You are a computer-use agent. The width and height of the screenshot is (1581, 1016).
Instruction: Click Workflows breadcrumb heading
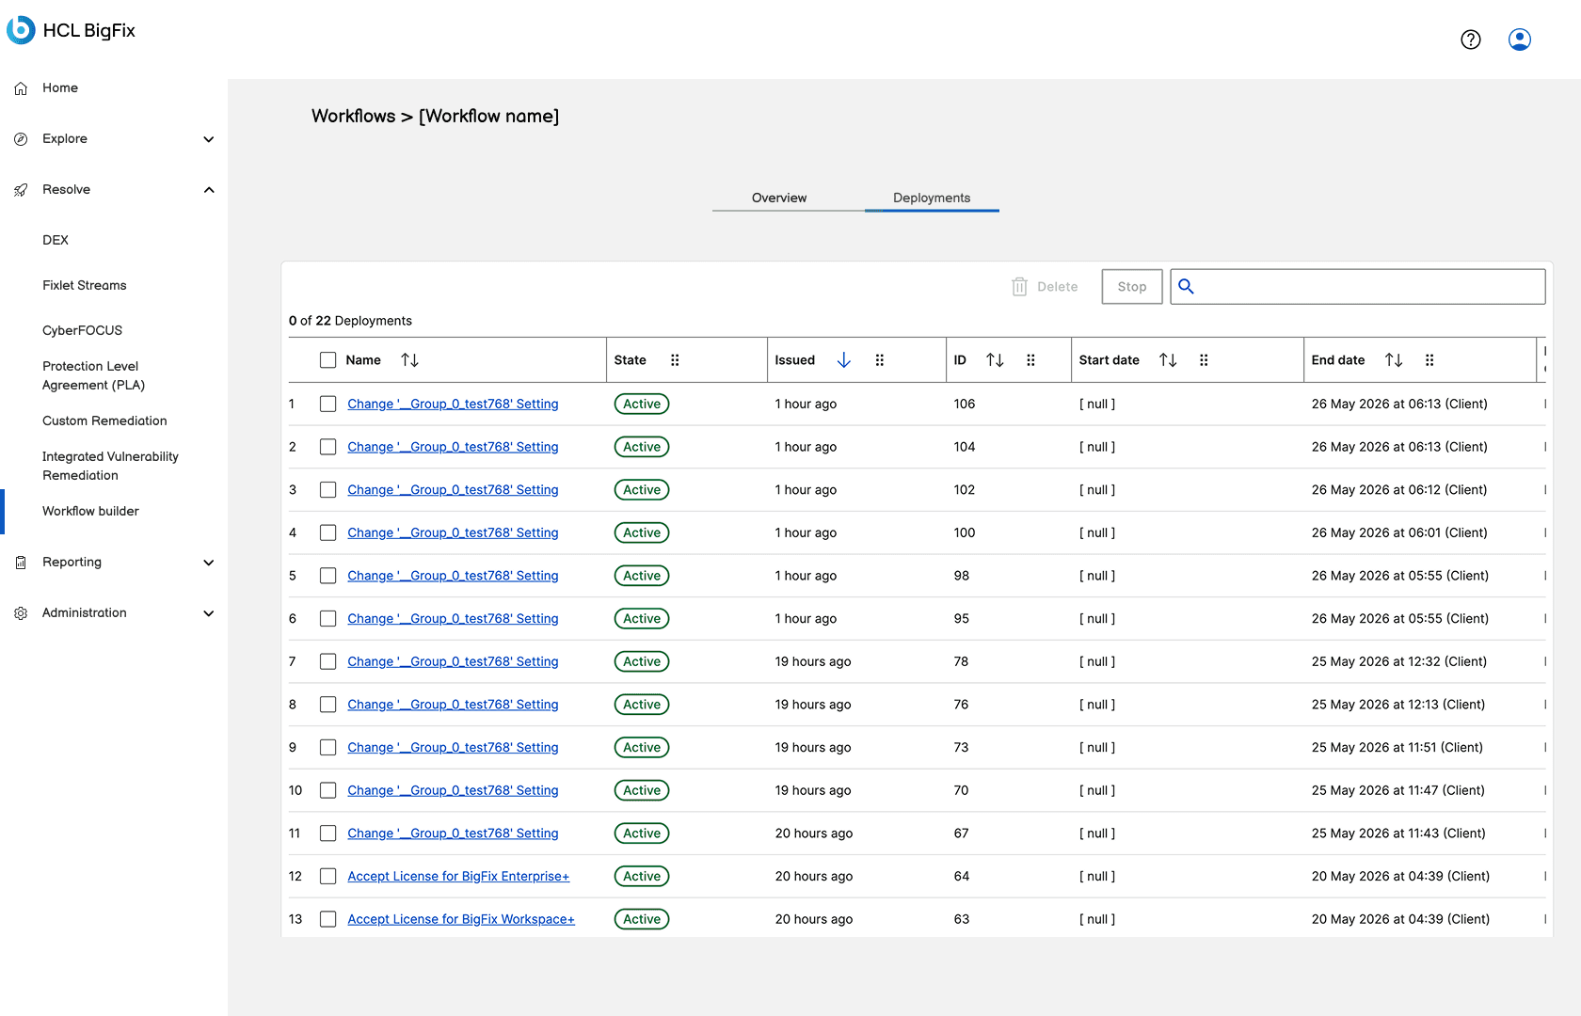(354, 117)
